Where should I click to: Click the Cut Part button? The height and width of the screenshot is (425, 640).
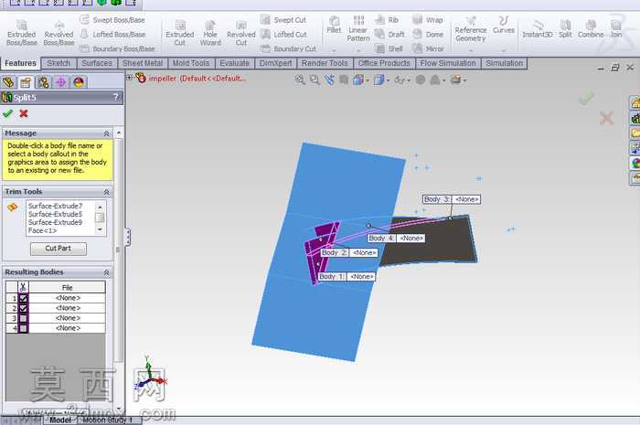[59, 249]
